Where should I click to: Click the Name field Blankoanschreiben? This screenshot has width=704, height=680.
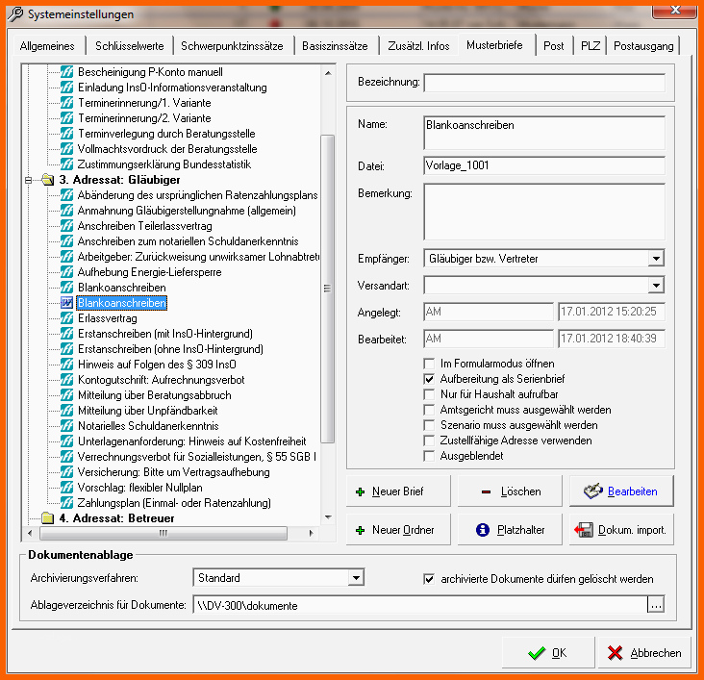pyautogui.click(x=544, y=133)
